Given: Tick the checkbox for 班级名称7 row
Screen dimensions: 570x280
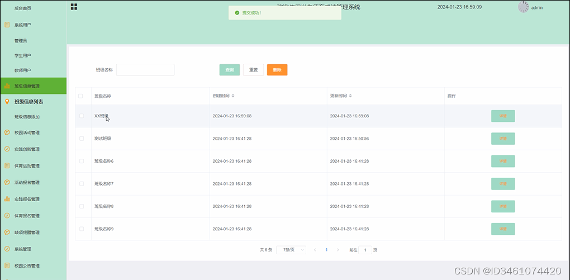Looking at the screenshot, I should (82, 184).
